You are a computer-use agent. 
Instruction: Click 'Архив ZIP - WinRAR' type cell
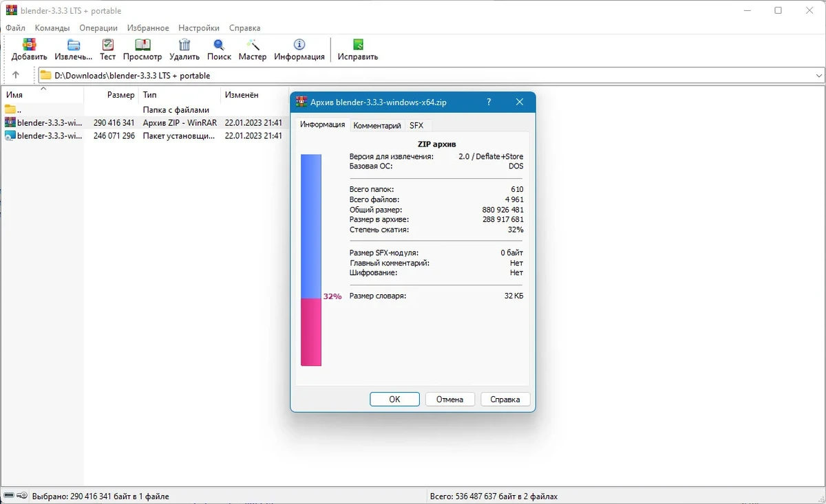180,122
